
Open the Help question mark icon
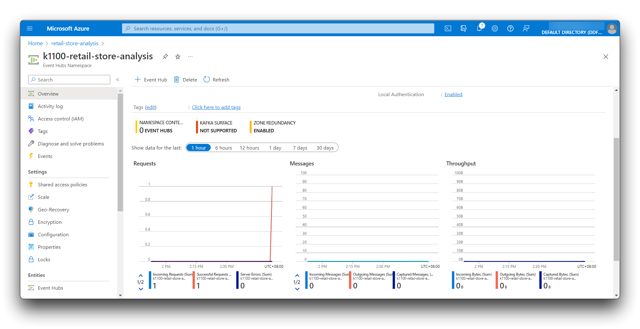point(510,28)
